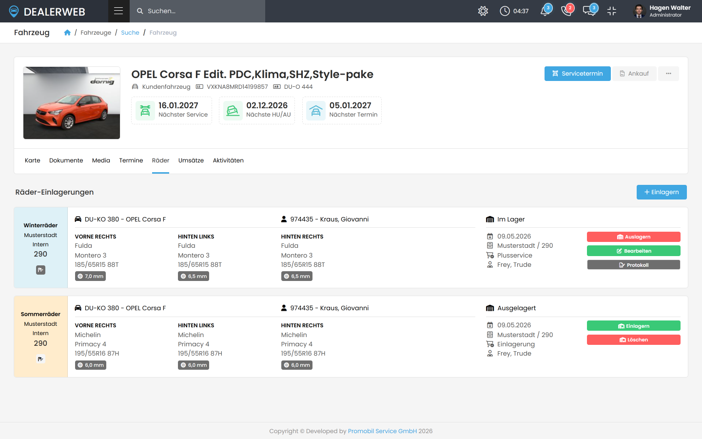Image resolution: width=702 pixels, height=439 pixels.
Task: Select the Räder tab
Action: click(160, 160)
